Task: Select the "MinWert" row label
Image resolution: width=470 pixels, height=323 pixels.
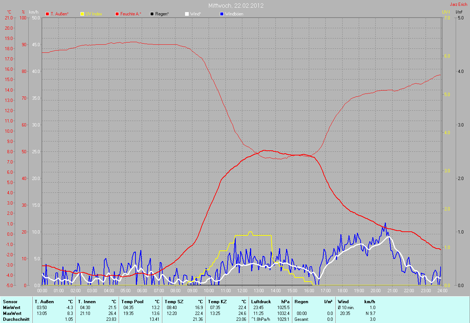Action: click(12, 308)
